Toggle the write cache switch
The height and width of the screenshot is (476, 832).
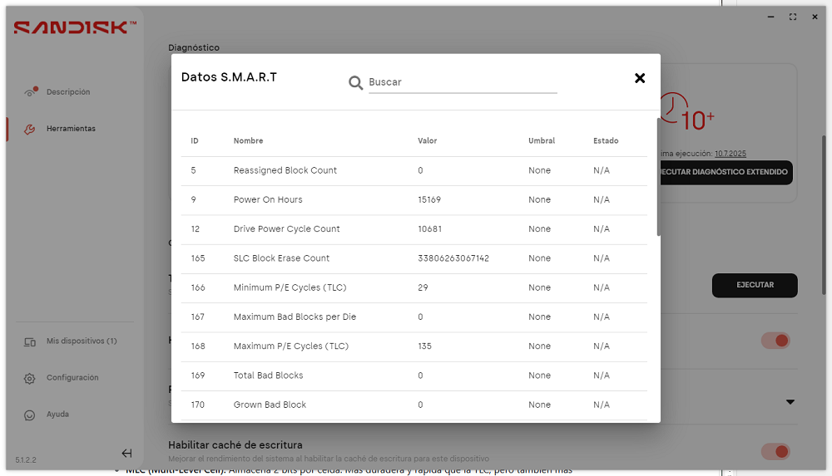(x=775, y=451)
